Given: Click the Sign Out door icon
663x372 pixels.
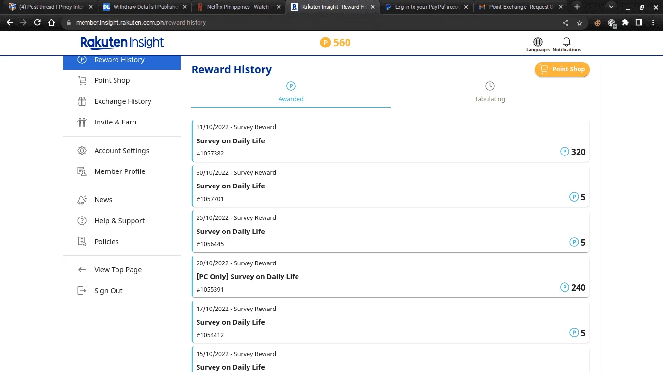Looking at the screenshot, I should pyautogui.click(x=82, y=291).
